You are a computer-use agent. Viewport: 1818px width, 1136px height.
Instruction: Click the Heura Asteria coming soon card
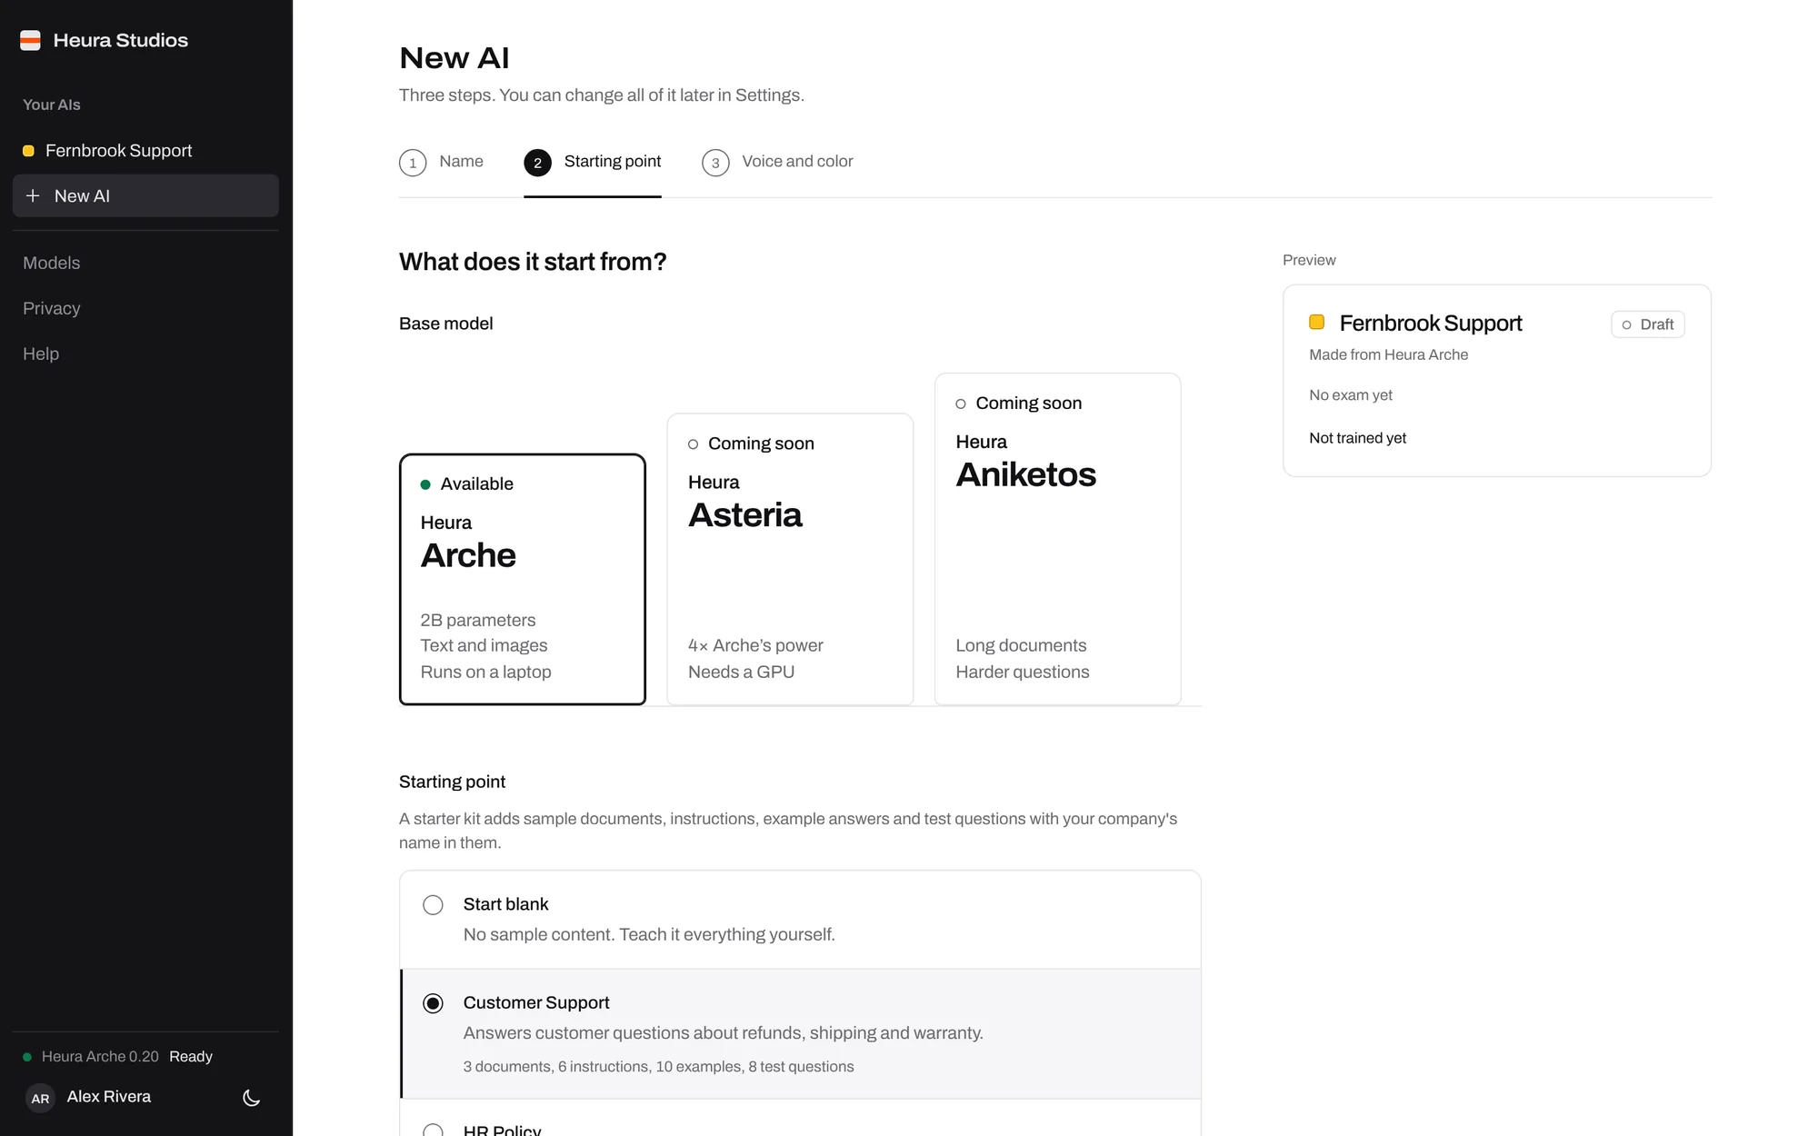tap(790, 559)
